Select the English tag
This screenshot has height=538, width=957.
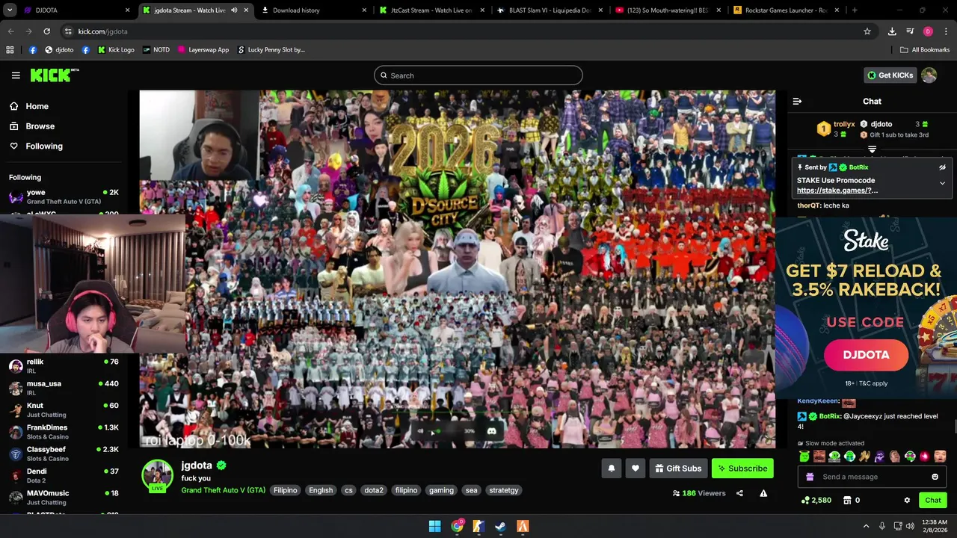[x=321, y=490]
